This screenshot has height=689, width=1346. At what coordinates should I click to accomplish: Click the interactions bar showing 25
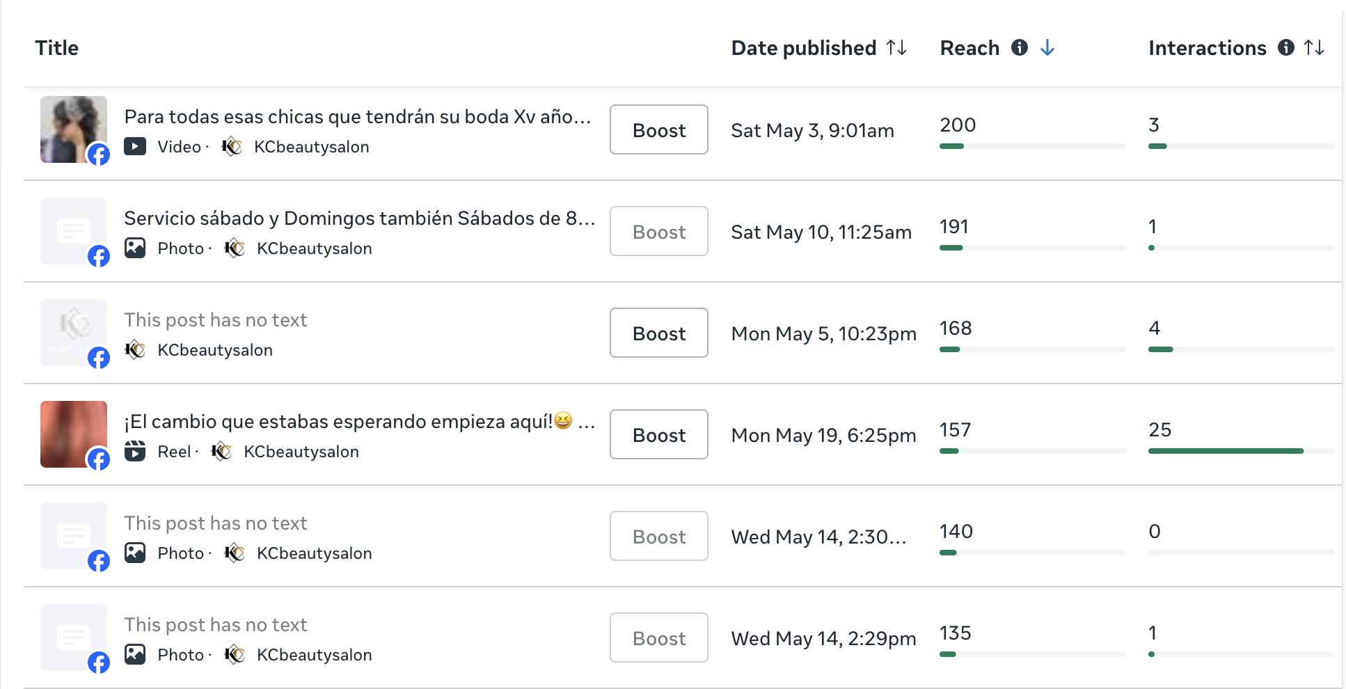pos(1241,451)
